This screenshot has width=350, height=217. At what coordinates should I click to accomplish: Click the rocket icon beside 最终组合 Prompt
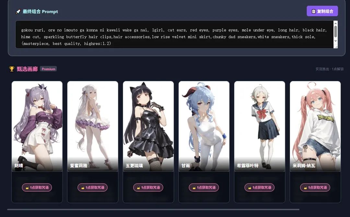[18, 12]
